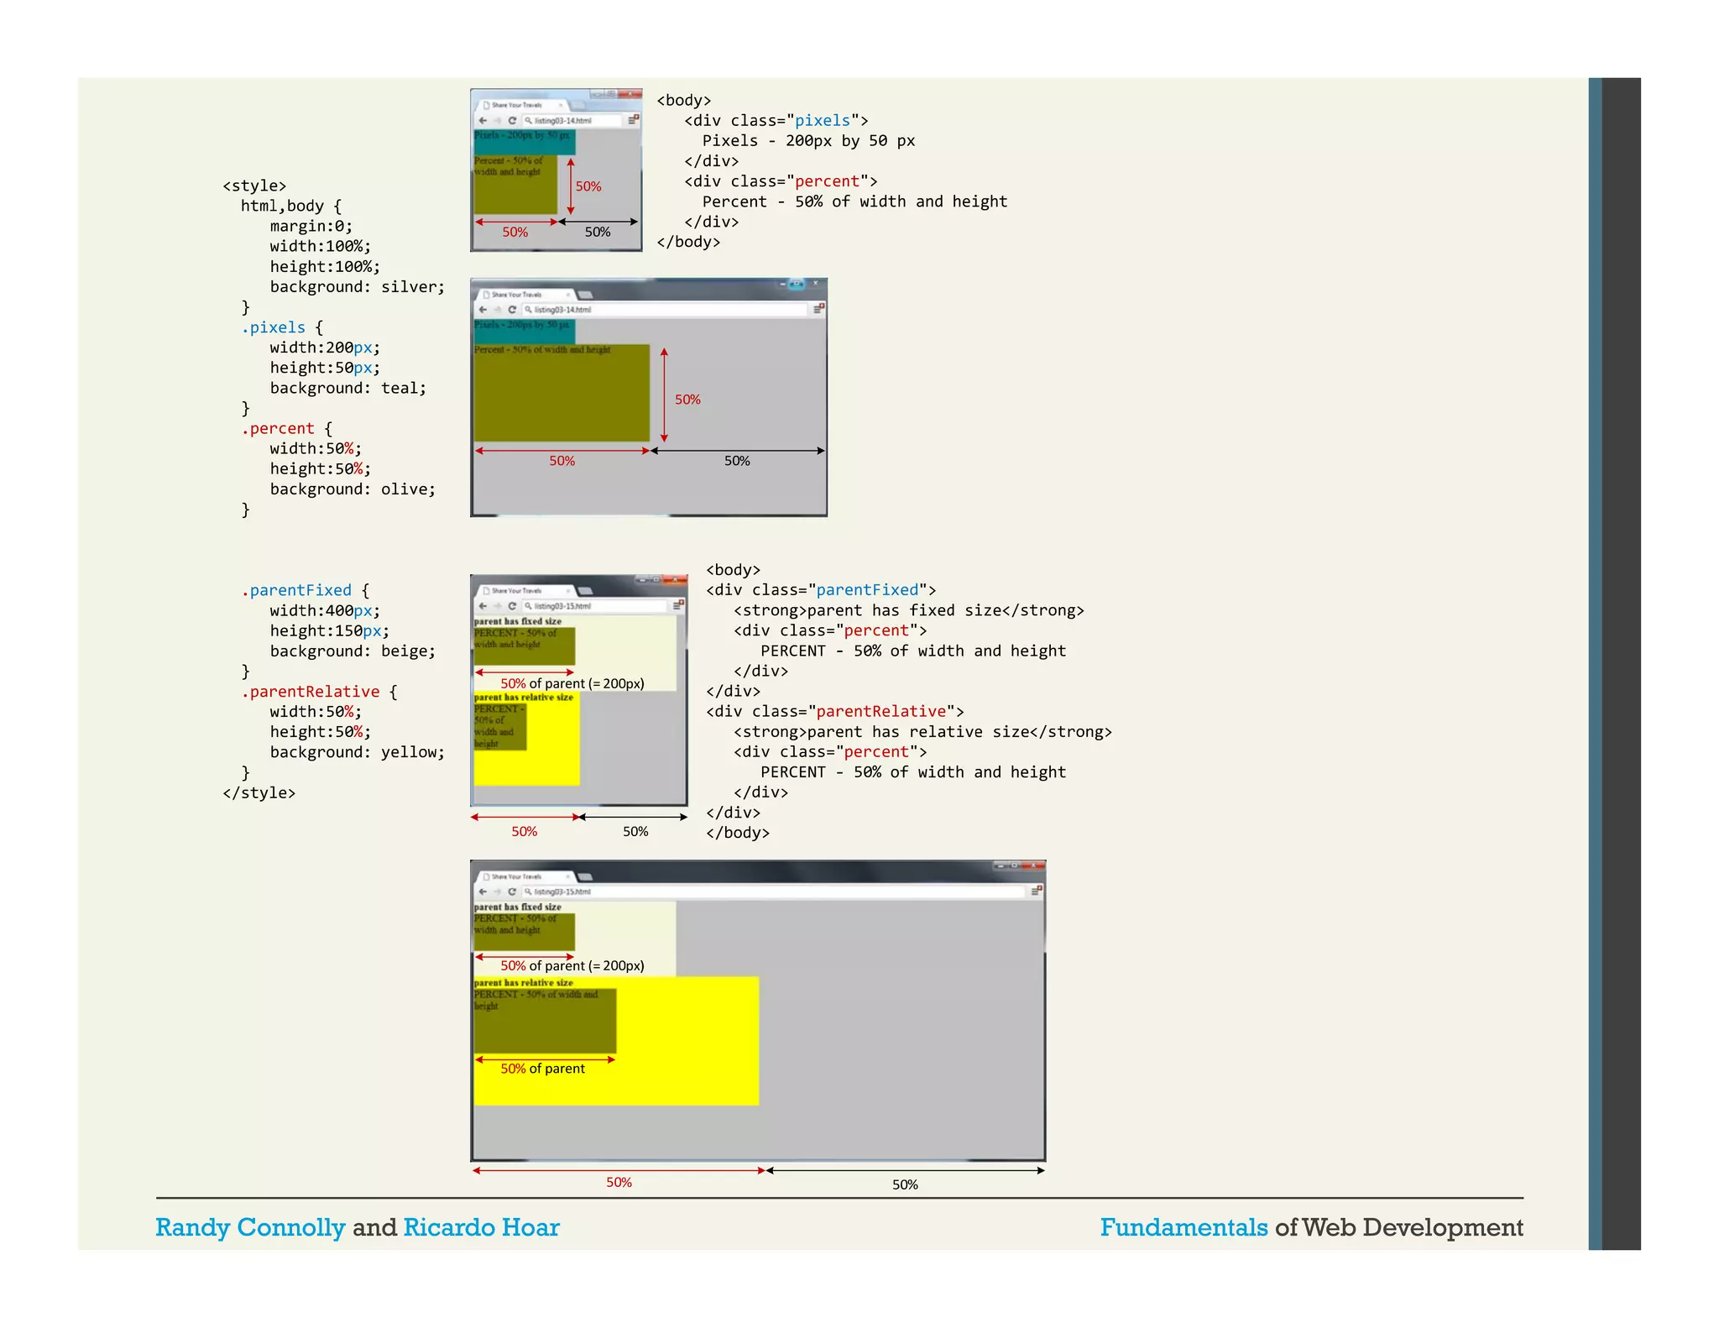Click address bar in largest listing03-15 browser

coord(775,891)
